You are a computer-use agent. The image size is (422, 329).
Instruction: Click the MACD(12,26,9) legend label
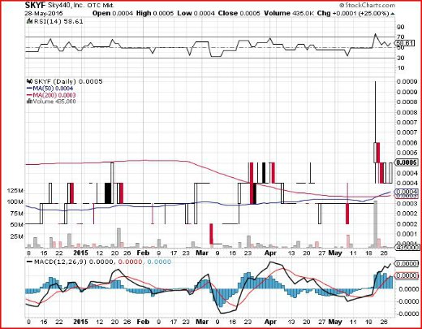pyautogui.click(x=60, y=262)
